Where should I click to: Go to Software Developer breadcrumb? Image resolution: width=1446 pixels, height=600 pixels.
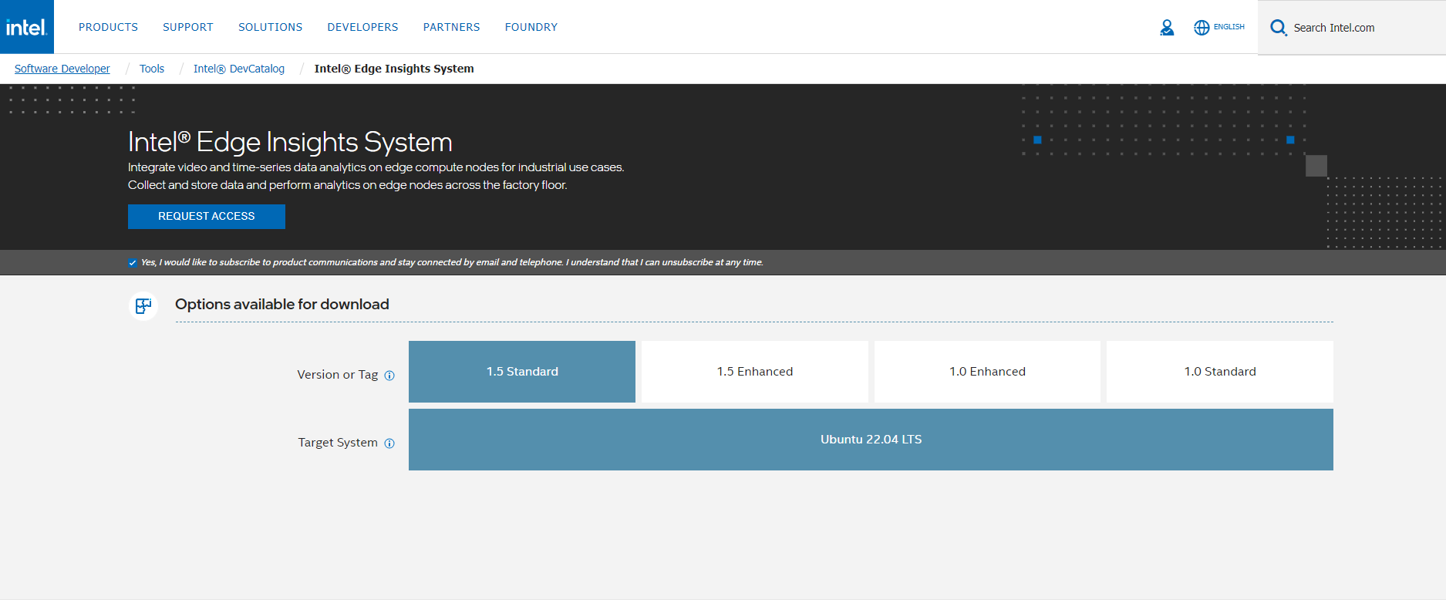(62, 69)
